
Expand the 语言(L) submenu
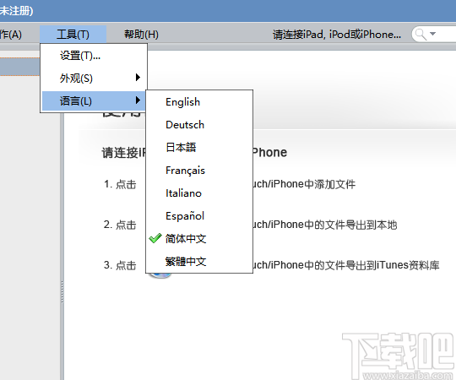click(94, 100)
